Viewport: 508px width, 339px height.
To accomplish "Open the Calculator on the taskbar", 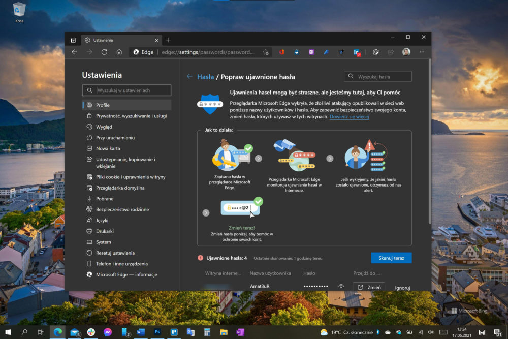I will click(207, 332).
